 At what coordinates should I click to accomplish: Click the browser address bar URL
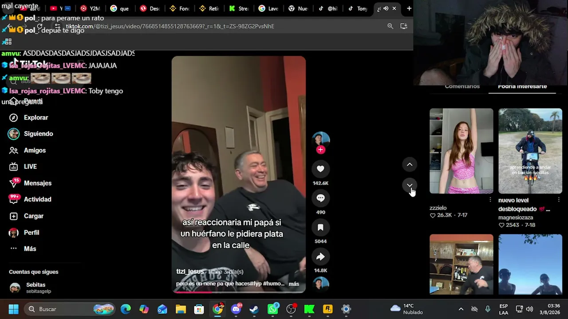[x=170, y=26]
